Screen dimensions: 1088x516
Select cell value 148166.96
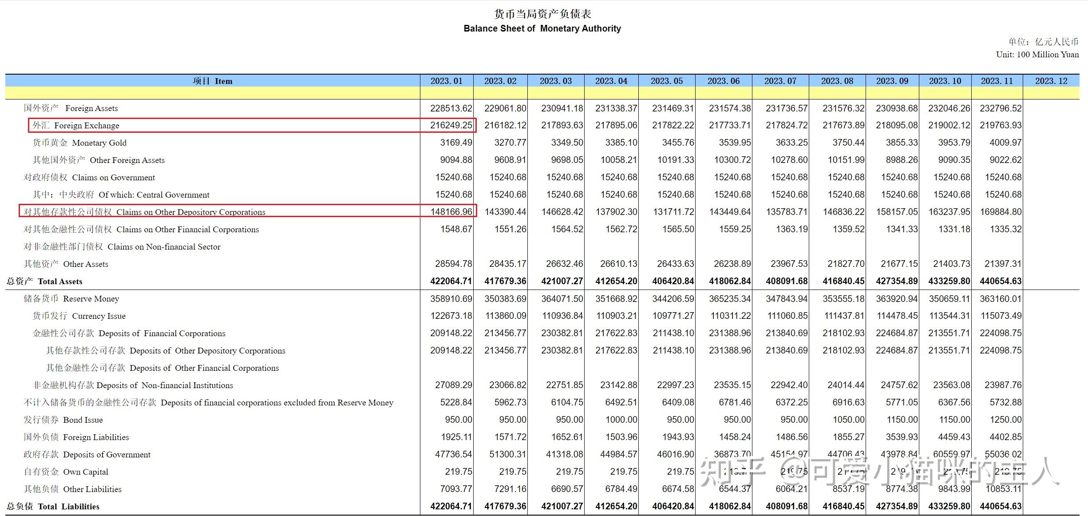[x=451, y=212]
